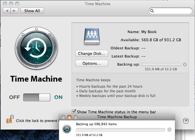Viewport: 195px width, 140px height.
Task: Click the large Time Machine clock icon
Action: coord(36,48)
